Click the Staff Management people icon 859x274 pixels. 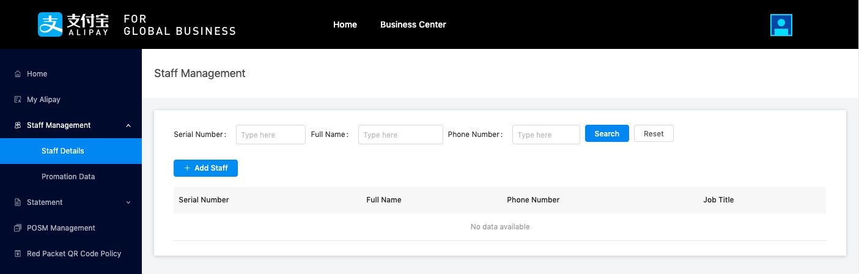(x=18, y=125)
